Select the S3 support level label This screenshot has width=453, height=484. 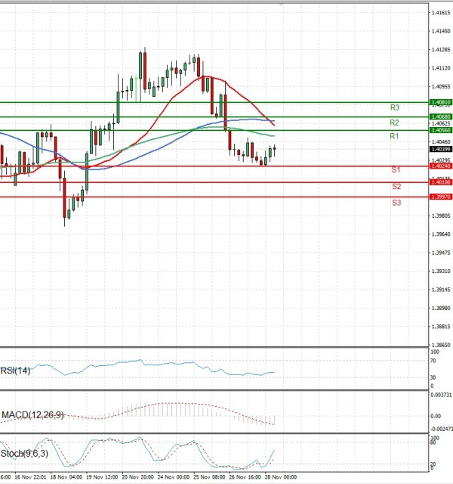coord(396,203)
